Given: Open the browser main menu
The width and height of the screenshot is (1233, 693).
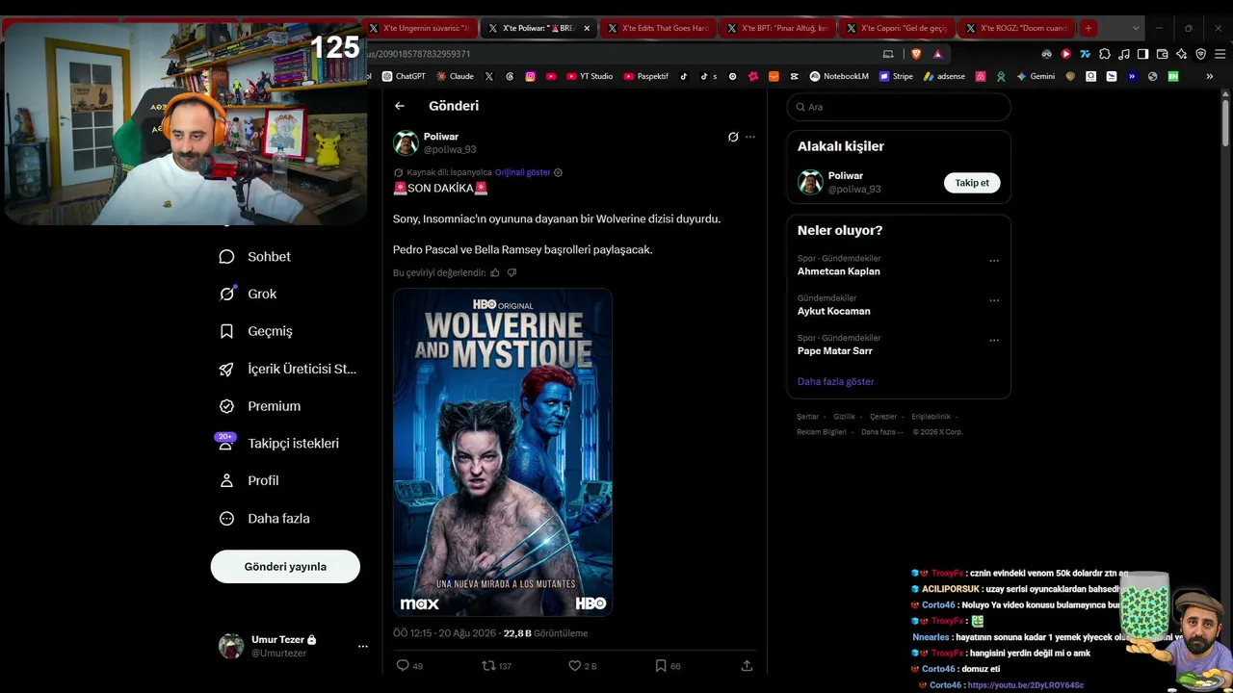Looking at the screenshot, I should click(1219, 54).
